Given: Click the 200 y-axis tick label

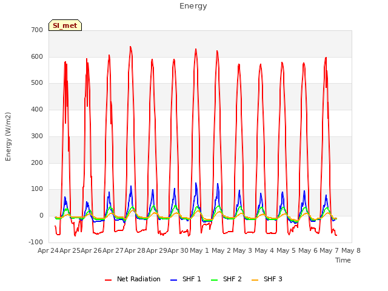Looking at the screenshot, I should click(x=37, y=163).
